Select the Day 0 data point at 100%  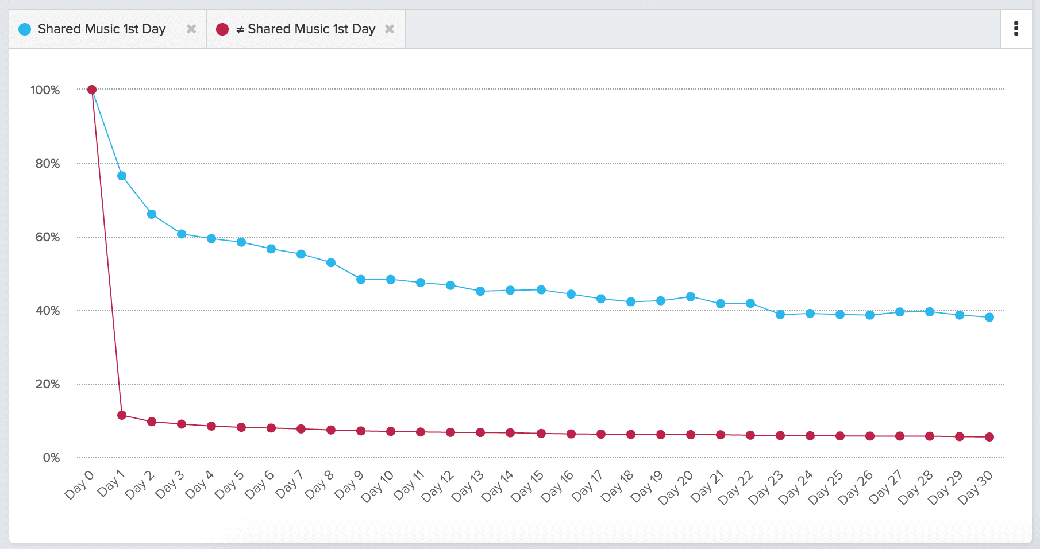(92, 88)
